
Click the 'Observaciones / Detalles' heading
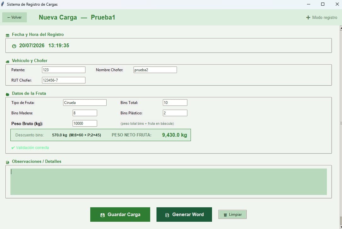click(37, 162)
